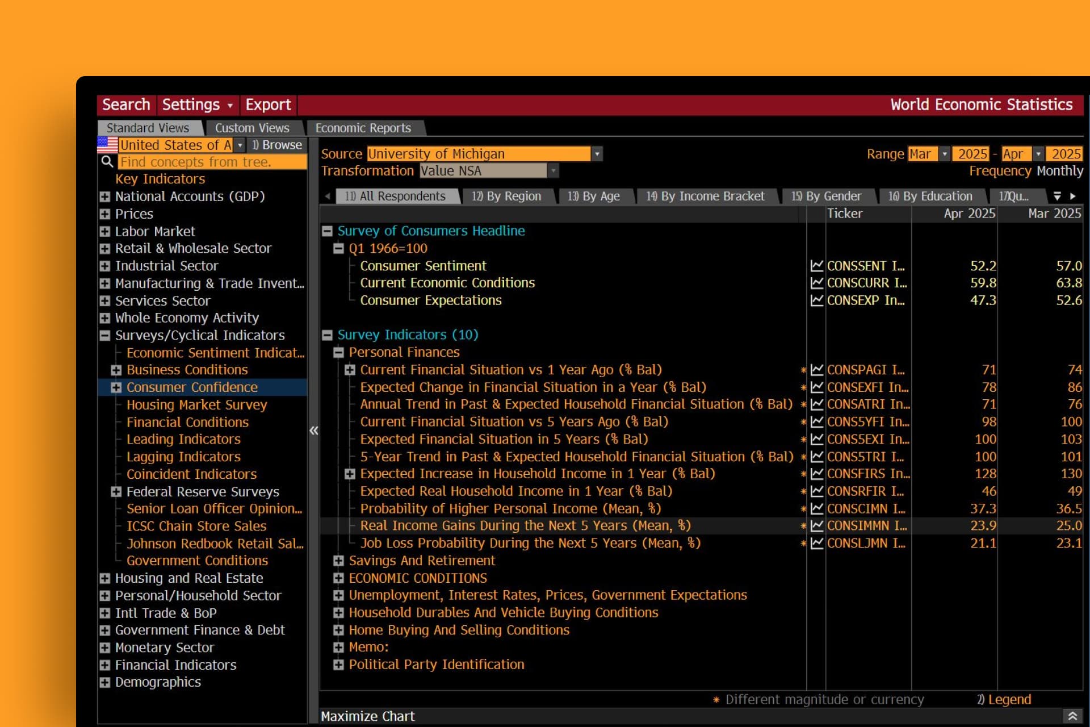Expand the Savings And Retirement group
This screenshot has height=727, width=1090.
point(339,561)
